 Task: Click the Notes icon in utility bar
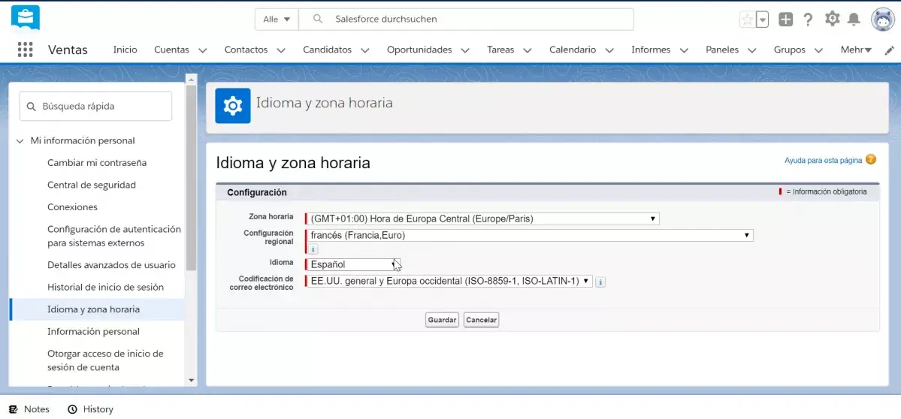(x=14, y=409)
